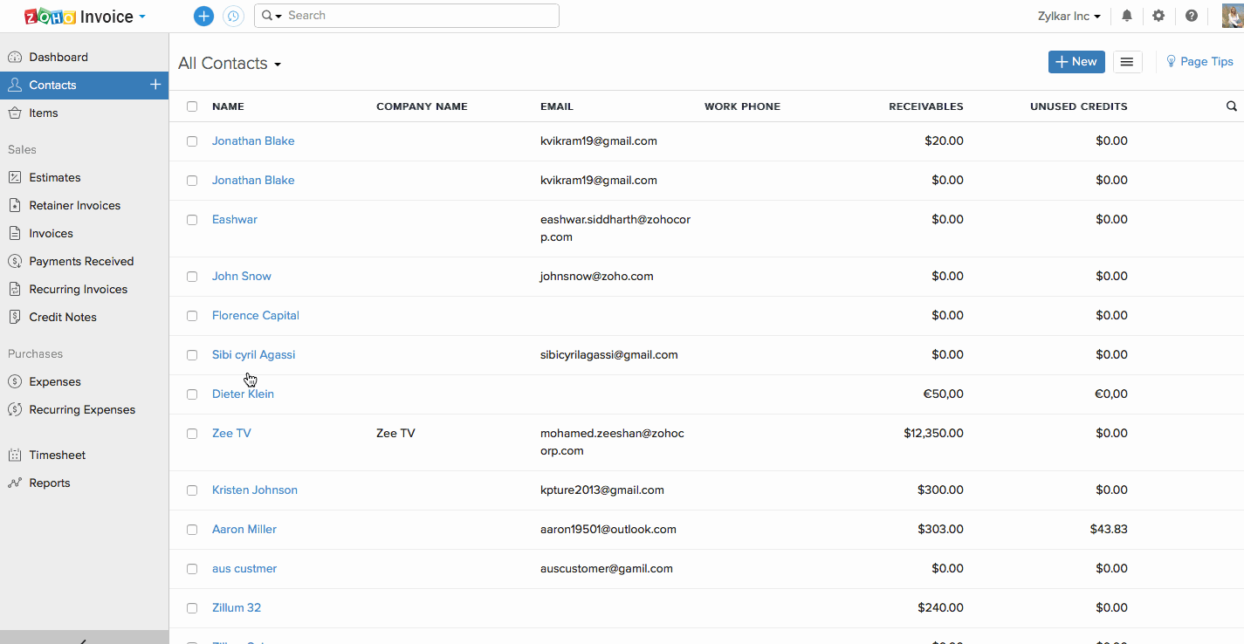This screenshot has height=644, width=1244.
Task: Click the search magnifier in the contacts table header
Action: pyautogui.click(x=1231, y=106)
